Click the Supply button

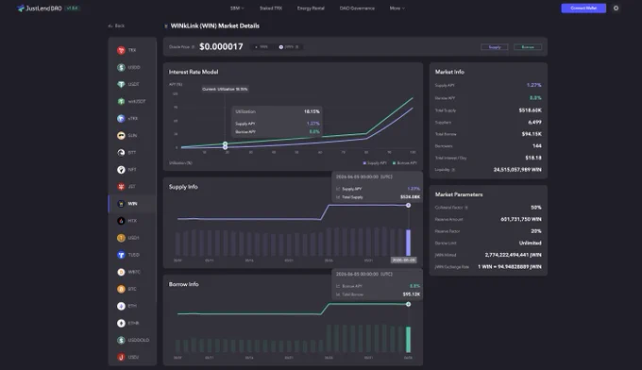pos(495,47)
